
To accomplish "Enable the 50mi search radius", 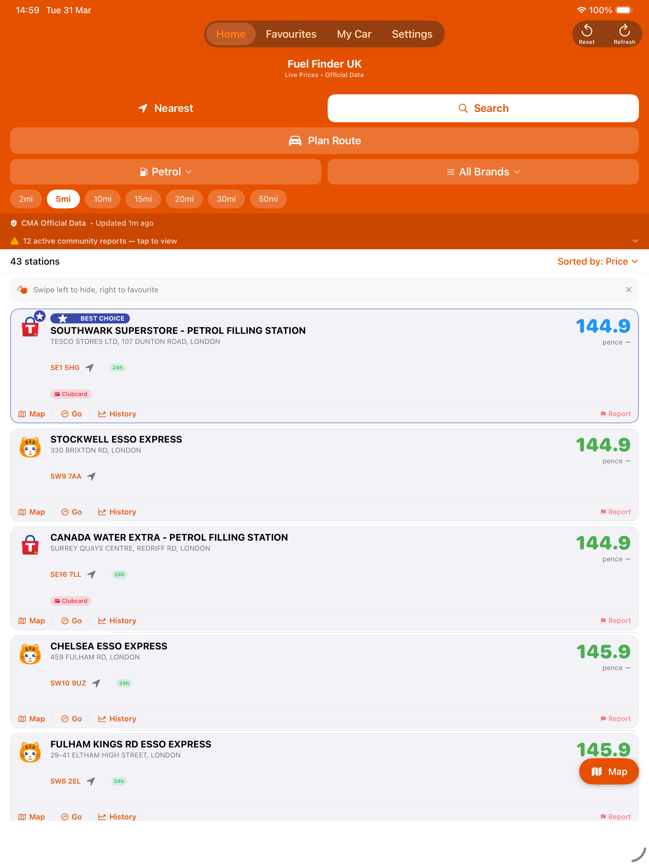I will [268, 199].
